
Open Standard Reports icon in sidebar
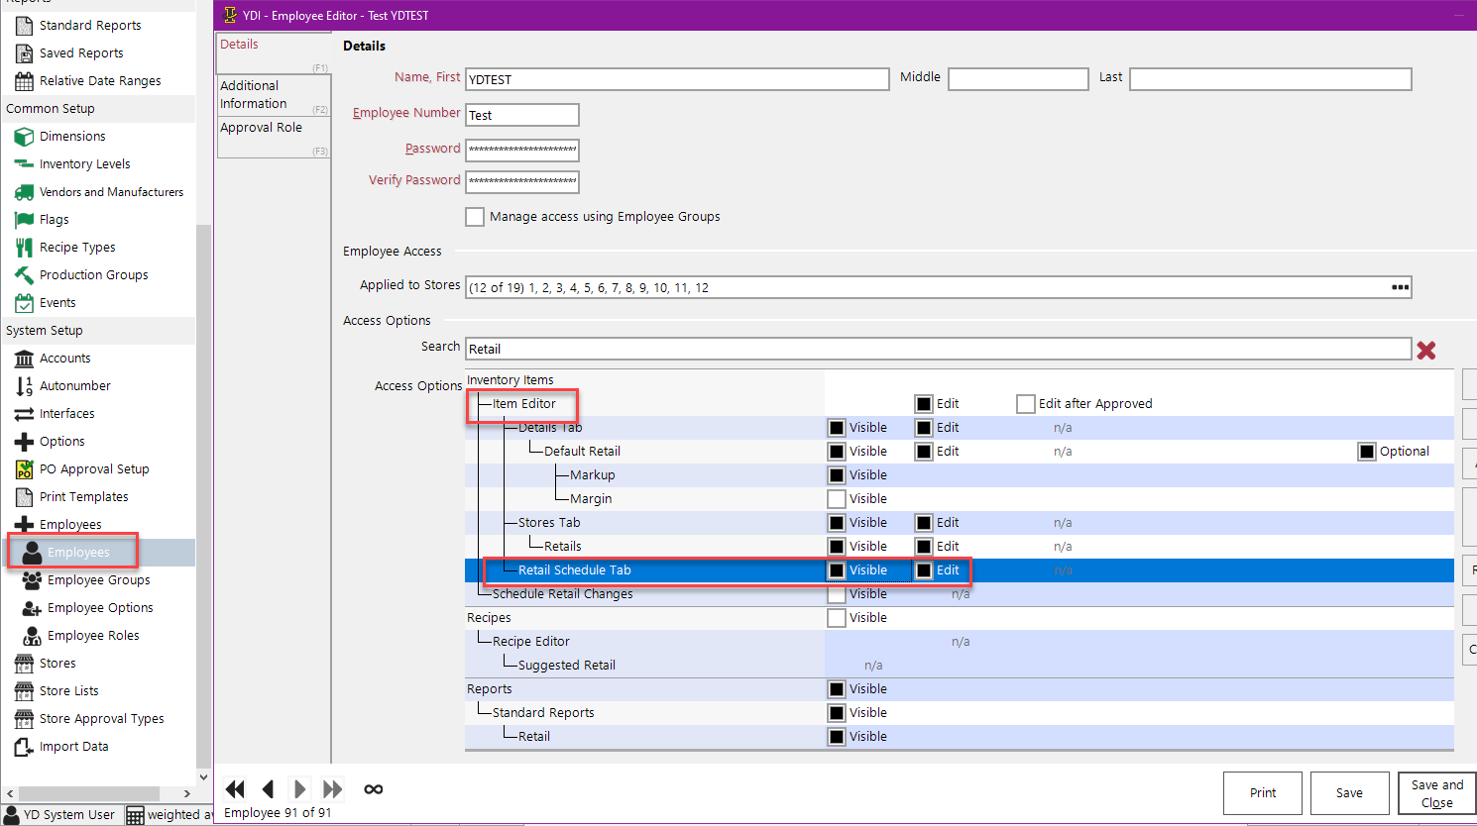point(24,26)
